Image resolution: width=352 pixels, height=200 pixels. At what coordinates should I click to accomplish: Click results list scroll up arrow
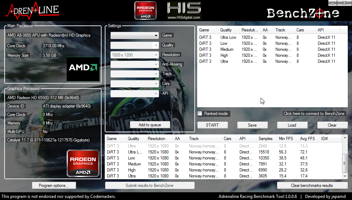pos(345,137)
